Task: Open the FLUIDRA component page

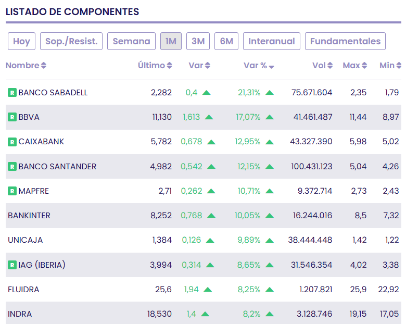Action: click(x=23, y=289)
